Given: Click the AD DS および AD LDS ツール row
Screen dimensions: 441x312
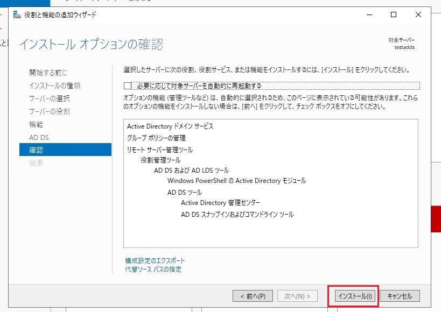Looking at the screenshot, I should (192, 171).
